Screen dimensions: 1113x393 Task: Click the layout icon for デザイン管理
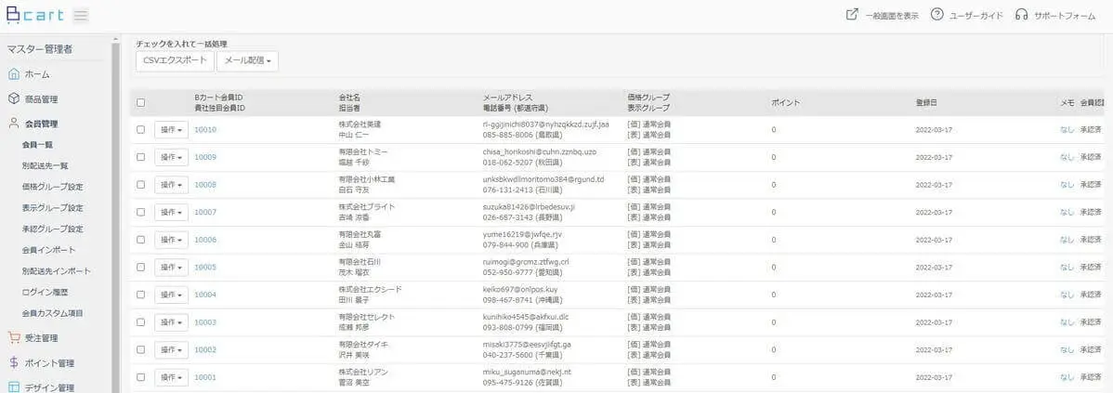click(14, 387)
